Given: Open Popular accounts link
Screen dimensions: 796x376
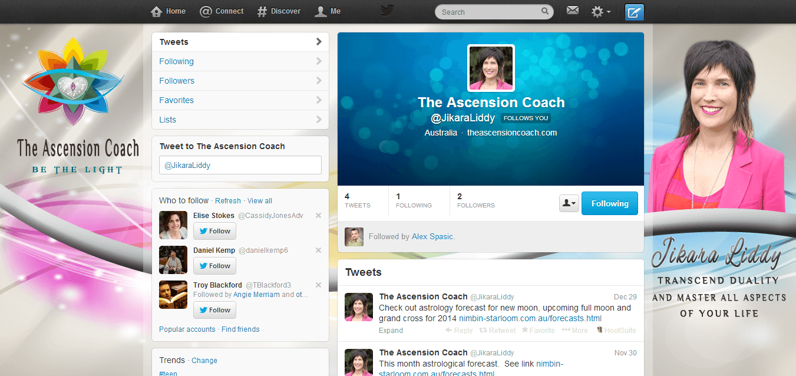Looking at the screenshot, I should [187, 329].
